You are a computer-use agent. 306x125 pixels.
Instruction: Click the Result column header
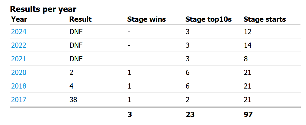pos(80,19)
